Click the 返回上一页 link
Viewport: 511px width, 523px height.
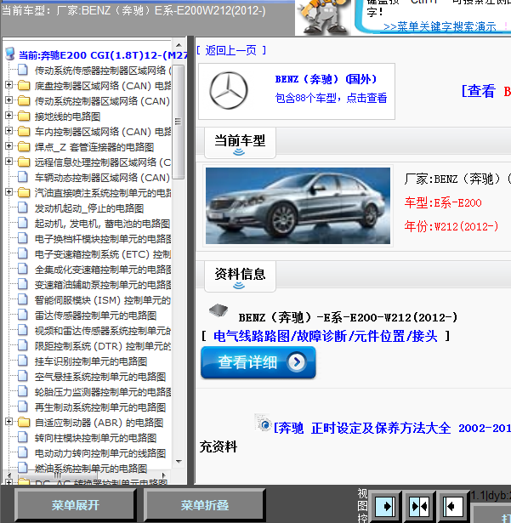pyautogui.click(x=230, y=50)
